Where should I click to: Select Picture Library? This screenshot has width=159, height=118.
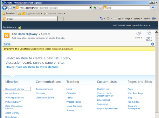(13, 102)
